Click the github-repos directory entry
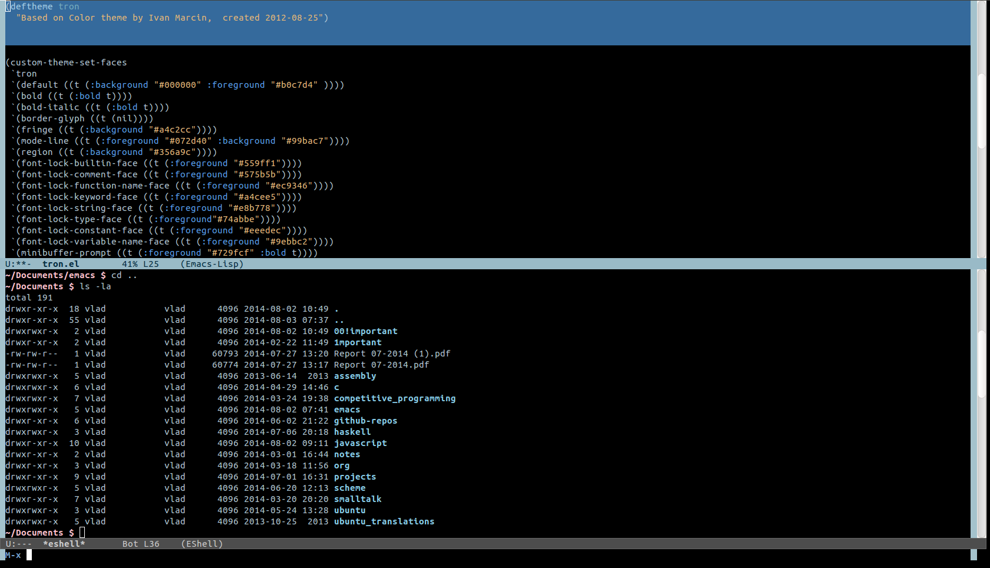 [x=366, y=421]
